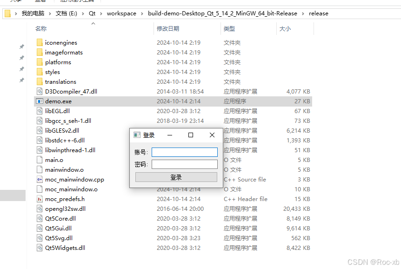Click the 账号 input field
This screenshot has height=269, width=401.
point(185,152)
